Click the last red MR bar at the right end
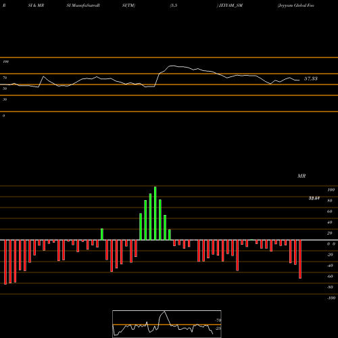The image size is (338, 338). 300,259
